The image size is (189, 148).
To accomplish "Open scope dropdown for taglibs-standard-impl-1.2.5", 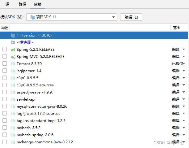I will (184, 120).
